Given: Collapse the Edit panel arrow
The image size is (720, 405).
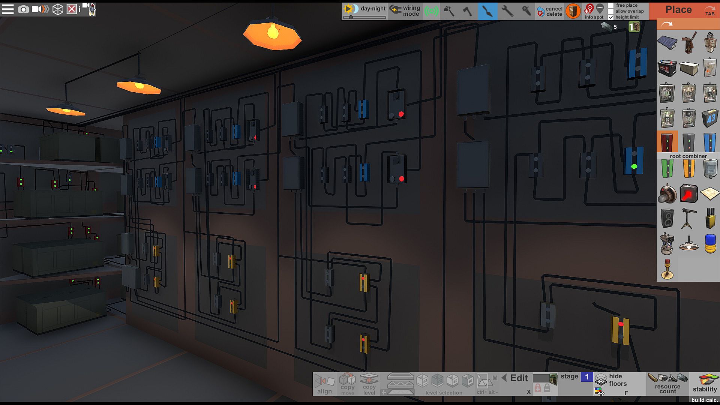Looking at the screenshot, I should click(504, 378).
